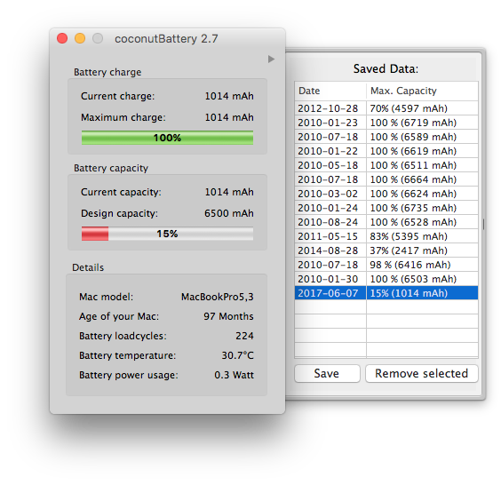Viewport: 501px width, 485px height.
Task: Click the Battery power usage value 0.3 Watt
Action: (234, 375)
